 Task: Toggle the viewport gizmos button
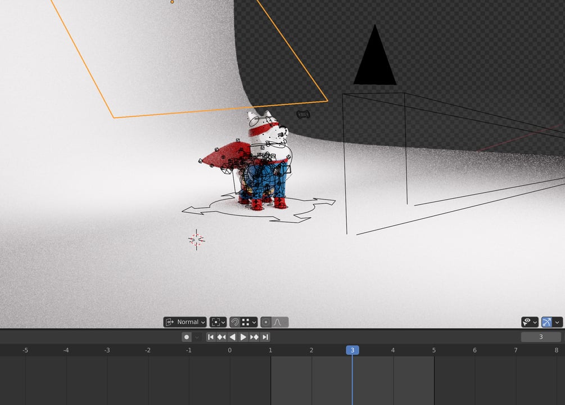coord(546,322)
